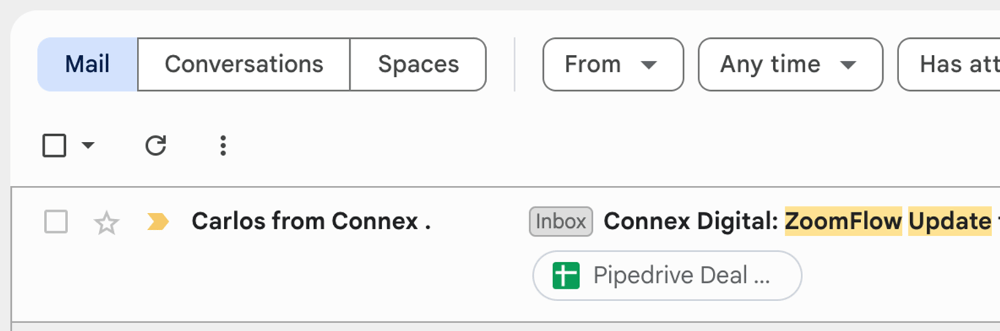Switch to the Conversations tab
The image size is (1000, 331).
[x=244, y=64]
